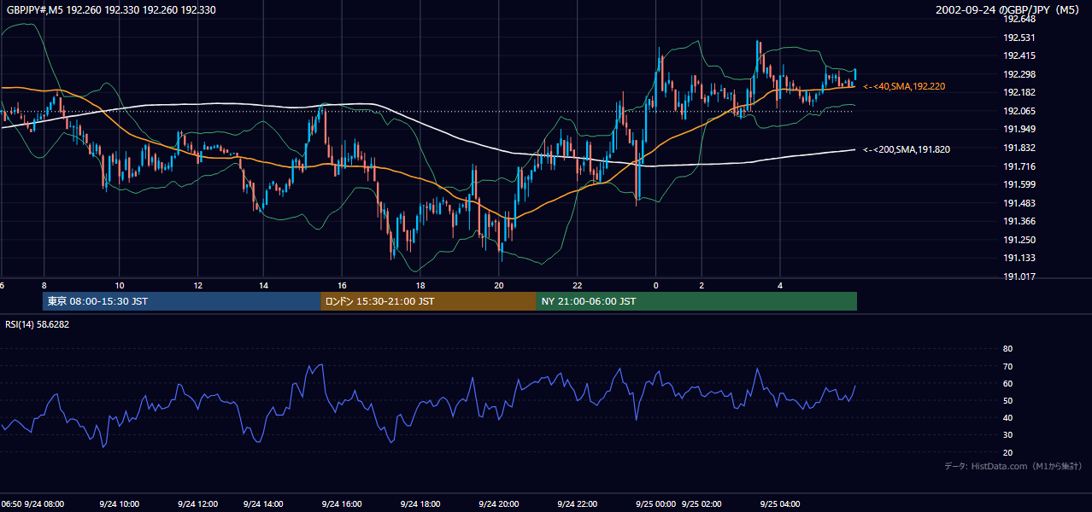Click price axis value 191.949
The width and height of the screenshot is (1092, 512).
coord(1019,129)
